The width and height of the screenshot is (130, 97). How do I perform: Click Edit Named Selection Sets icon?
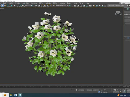coord(54,6)
